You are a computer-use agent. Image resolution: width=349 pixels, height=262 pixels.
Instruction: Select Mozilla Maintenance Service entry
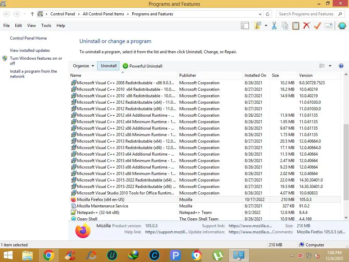tap(204, 206)
